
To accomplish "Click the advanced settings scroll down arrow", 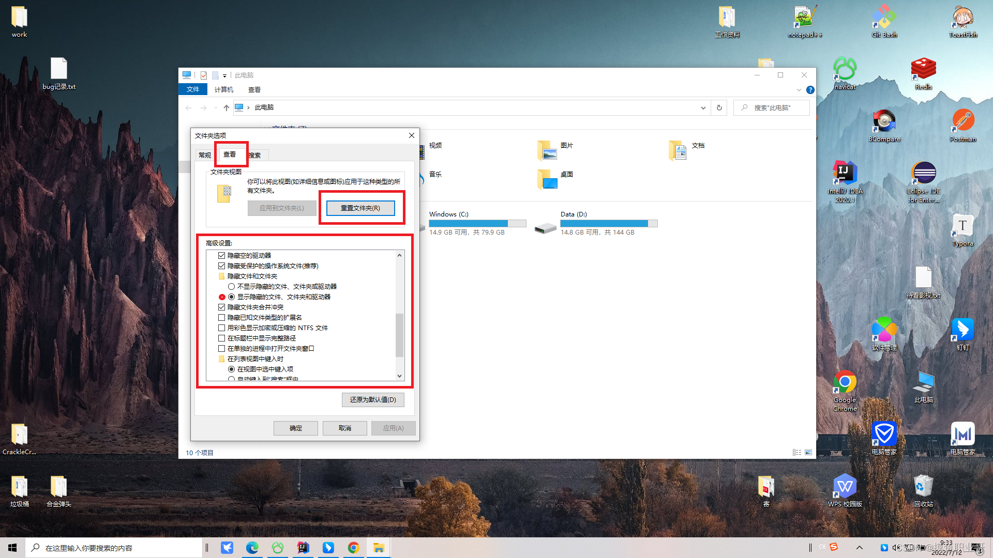I will point(399,376).
